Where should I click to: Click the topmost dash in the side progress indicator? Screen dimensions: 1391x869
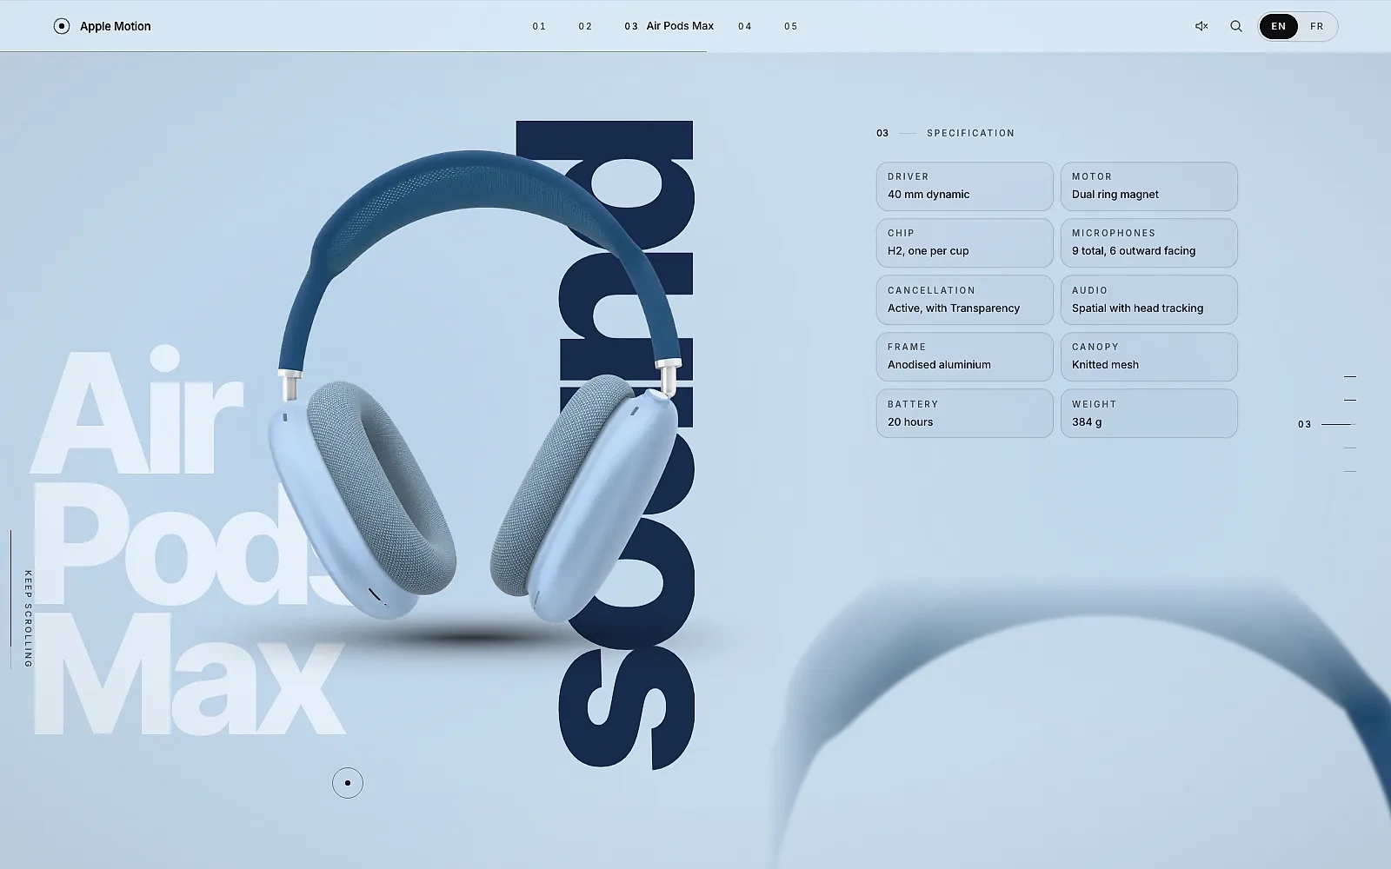pyautogui.click(x=1350, y=377)
